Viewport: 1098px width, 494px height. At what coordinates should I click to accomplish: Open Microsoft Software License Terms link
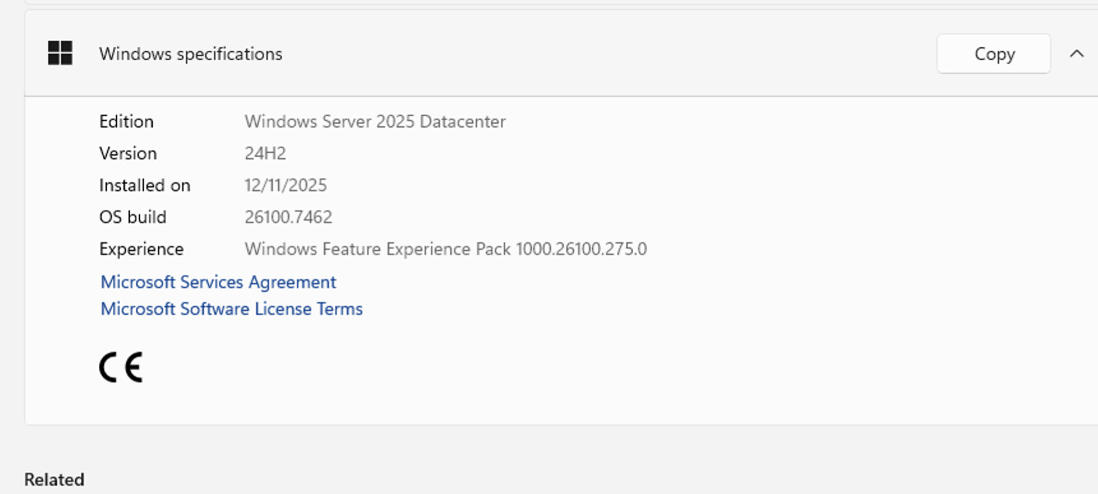point(231,309)
